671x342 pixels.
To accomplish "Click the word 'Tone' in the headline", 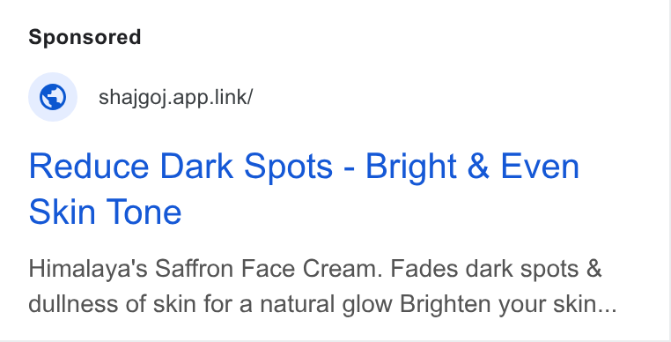I will point(144,212).
